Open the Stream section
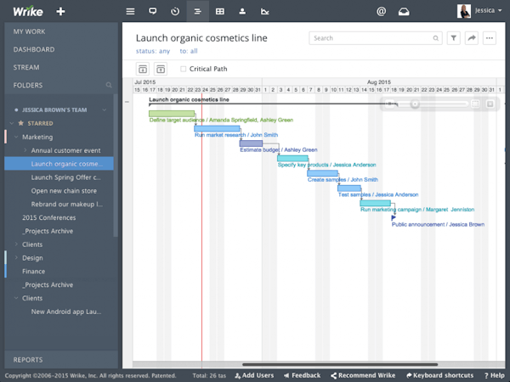This screenshot has width=510, height=382. [x=26, y=67]
